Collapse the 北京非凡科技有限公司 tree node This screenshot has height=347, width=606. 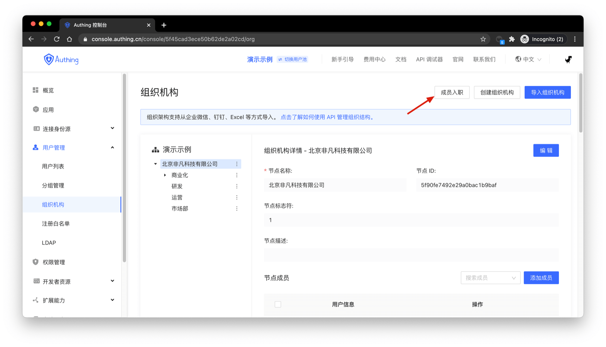click(x=155, y=164)
